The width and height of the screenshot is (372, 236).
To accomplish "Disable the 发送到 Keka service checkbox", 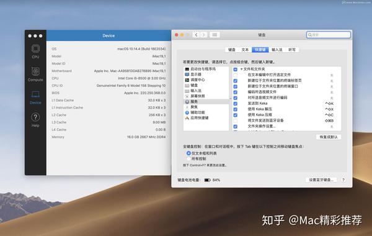I will [236, 104].
